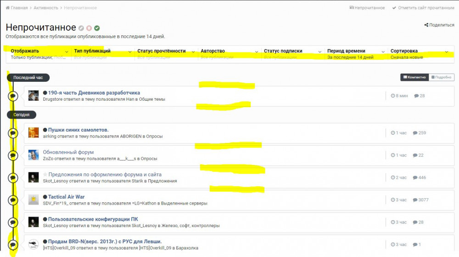Click unread dot before 190-я часть Дневников
Viewport: 459px width, 257px height.
coord(45,92)
